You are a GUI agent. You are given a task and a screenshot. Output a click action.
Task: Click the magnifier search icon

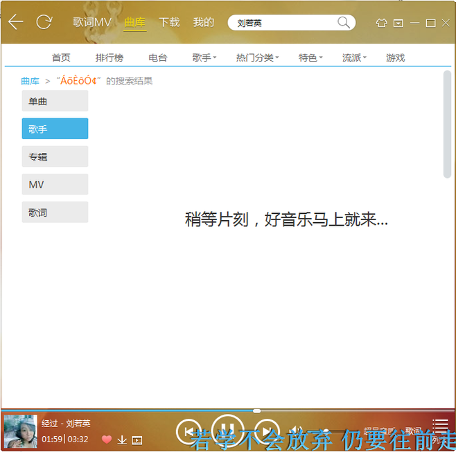344,22
